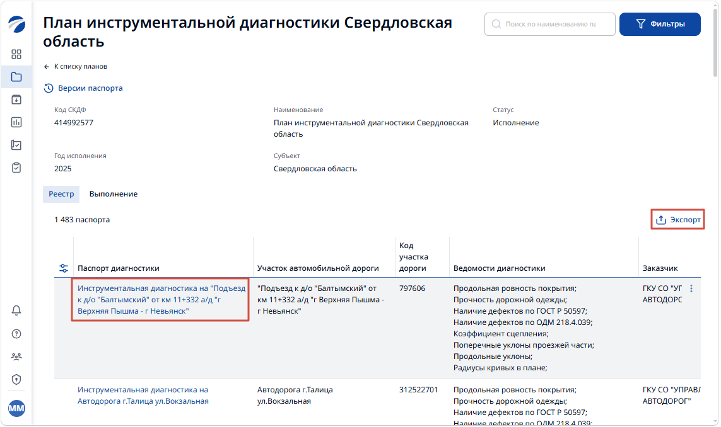This screenshot has height=427, width=721.
Task: Click the Заказчик column header
Action: click(x=660, y=268)
